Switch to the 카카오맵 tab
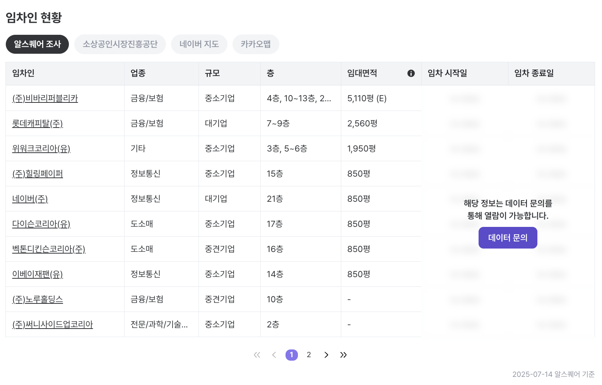The height and width of the screenshot is (385, 602). point(255,44)
